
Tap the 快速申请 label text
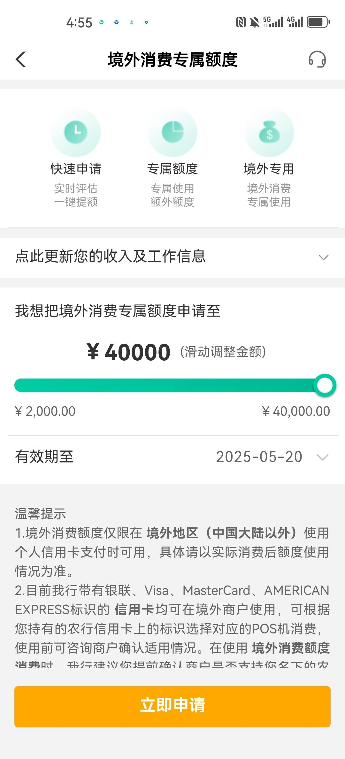pyautogui.click(x=76, y=169)
